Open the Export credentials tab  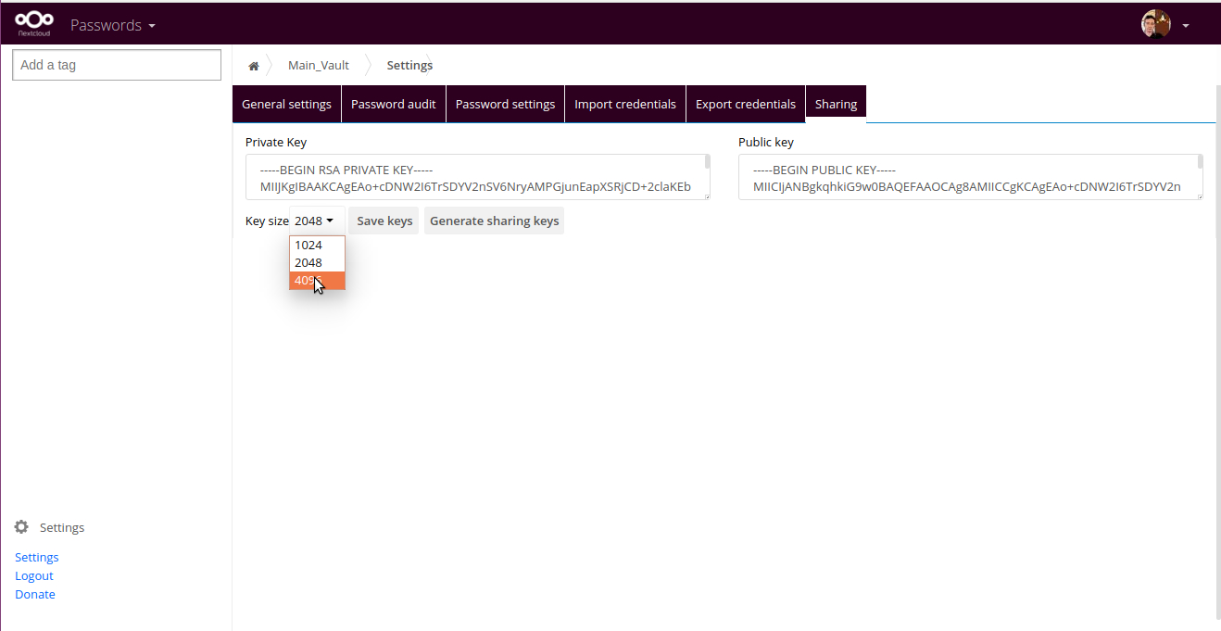745,104
